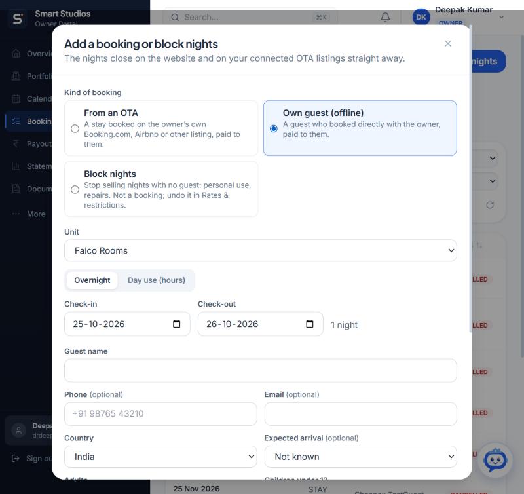Select the Block nights radio option

(x=75, y=189)
